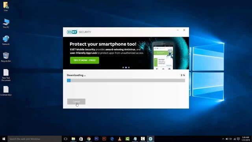Open the Windows Start menu
Screen dimensions: 252x142
tap(4, 139)
